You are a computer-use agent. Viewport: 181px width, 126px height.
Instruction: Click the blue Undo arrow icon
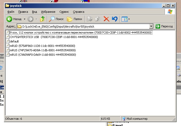115,19
